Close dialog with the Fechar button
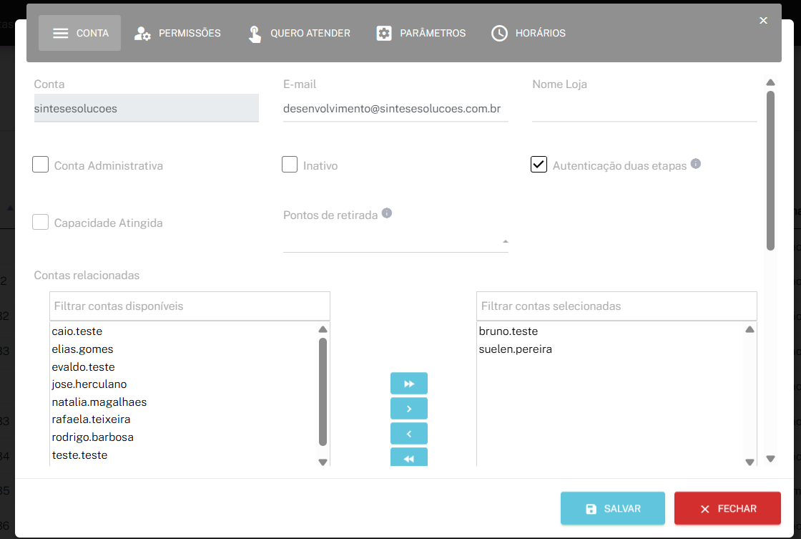The height and width of the screenshot is (539, 801). click(x=727, y=508)
